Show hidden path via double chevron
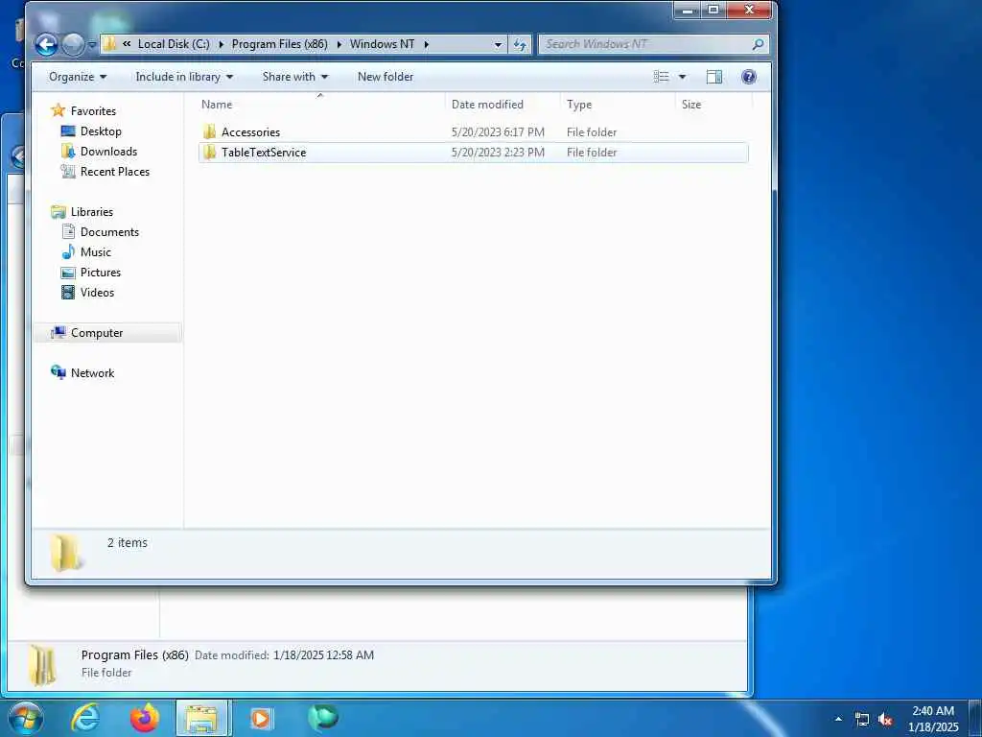 (x=128, y=44)
